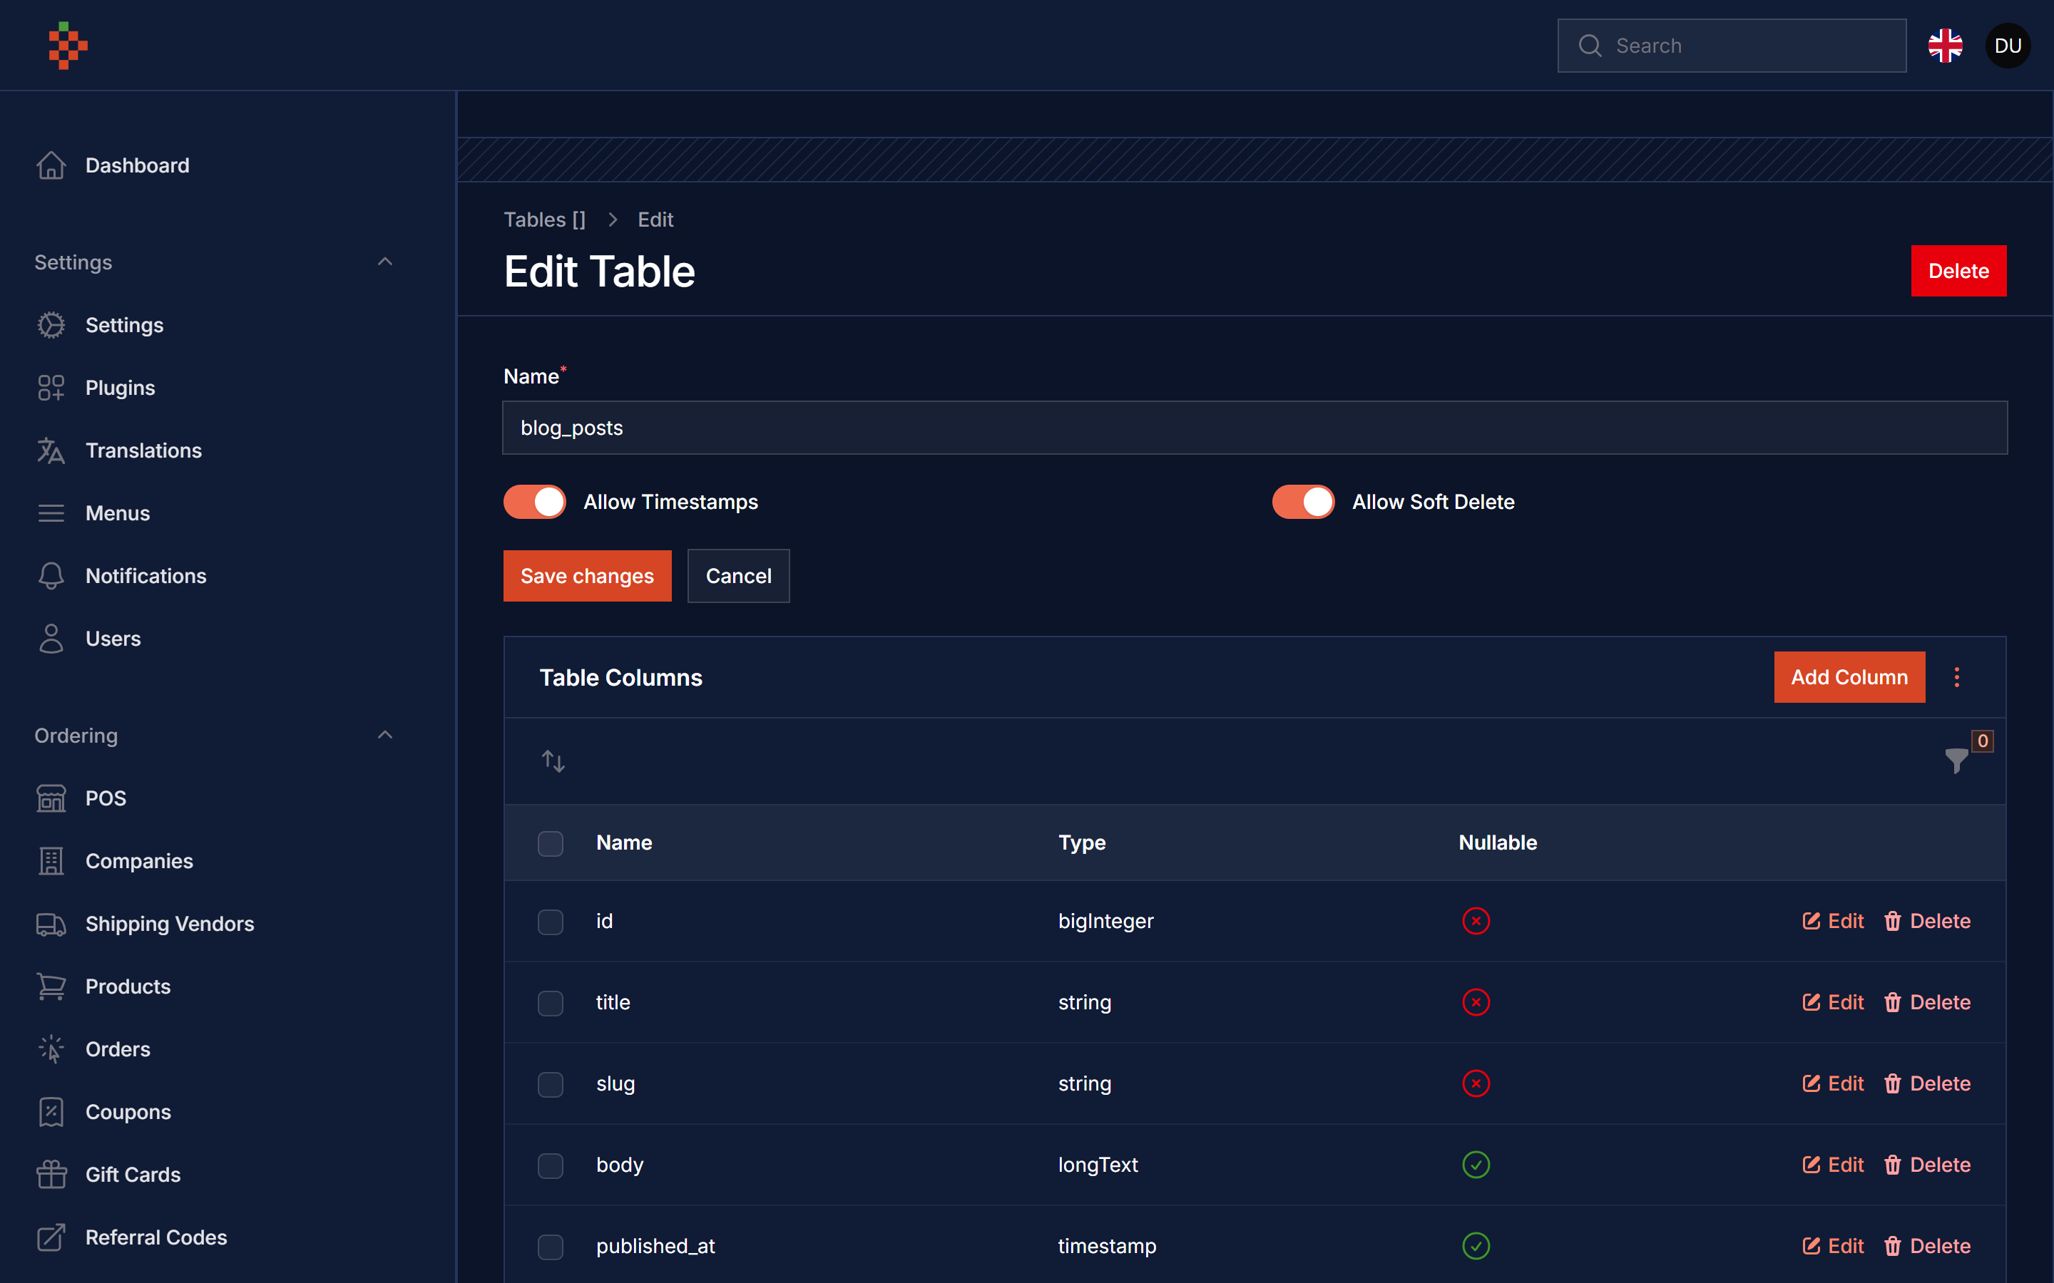Delete the slug column
This screenshot has height=1283, width=2054.
1928,1084
